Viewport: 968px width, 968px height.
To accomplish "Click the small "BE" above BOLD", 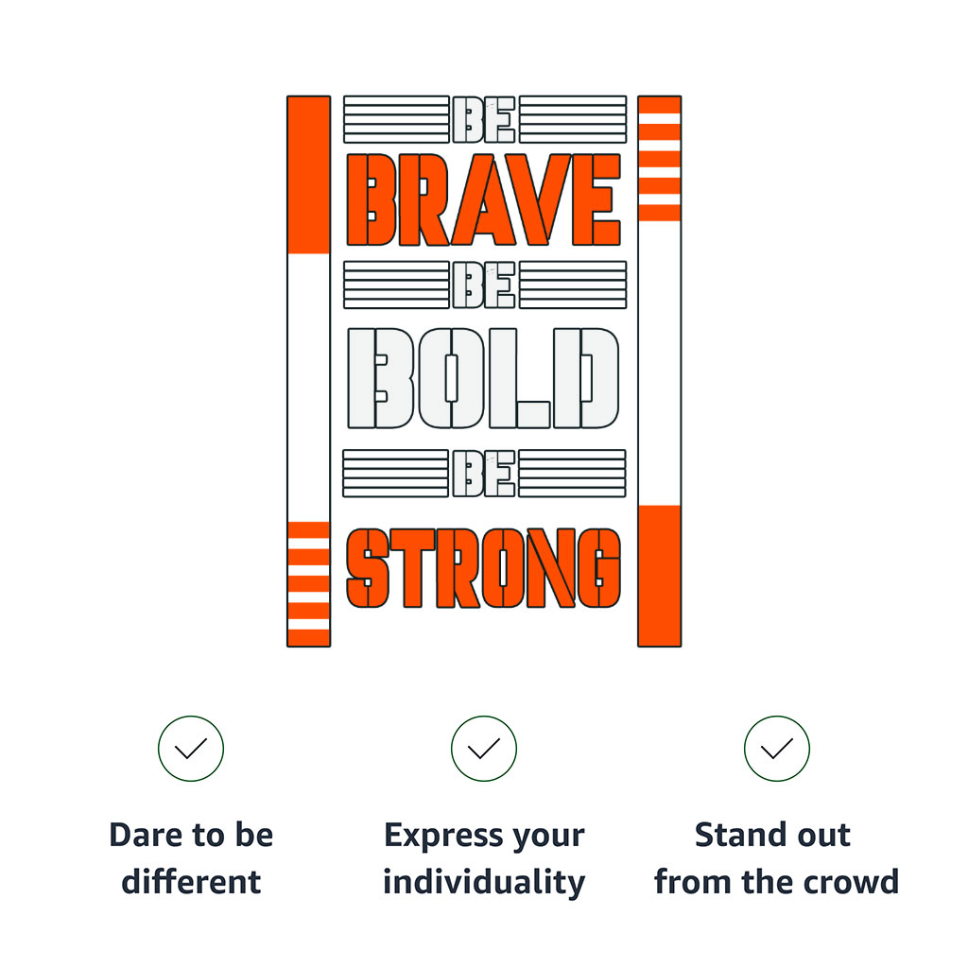I will click(484, 285).
